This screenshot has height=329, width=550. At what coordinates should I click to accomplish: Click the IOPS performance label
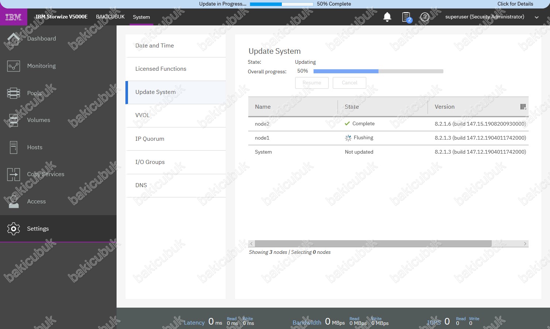(434, 323)
